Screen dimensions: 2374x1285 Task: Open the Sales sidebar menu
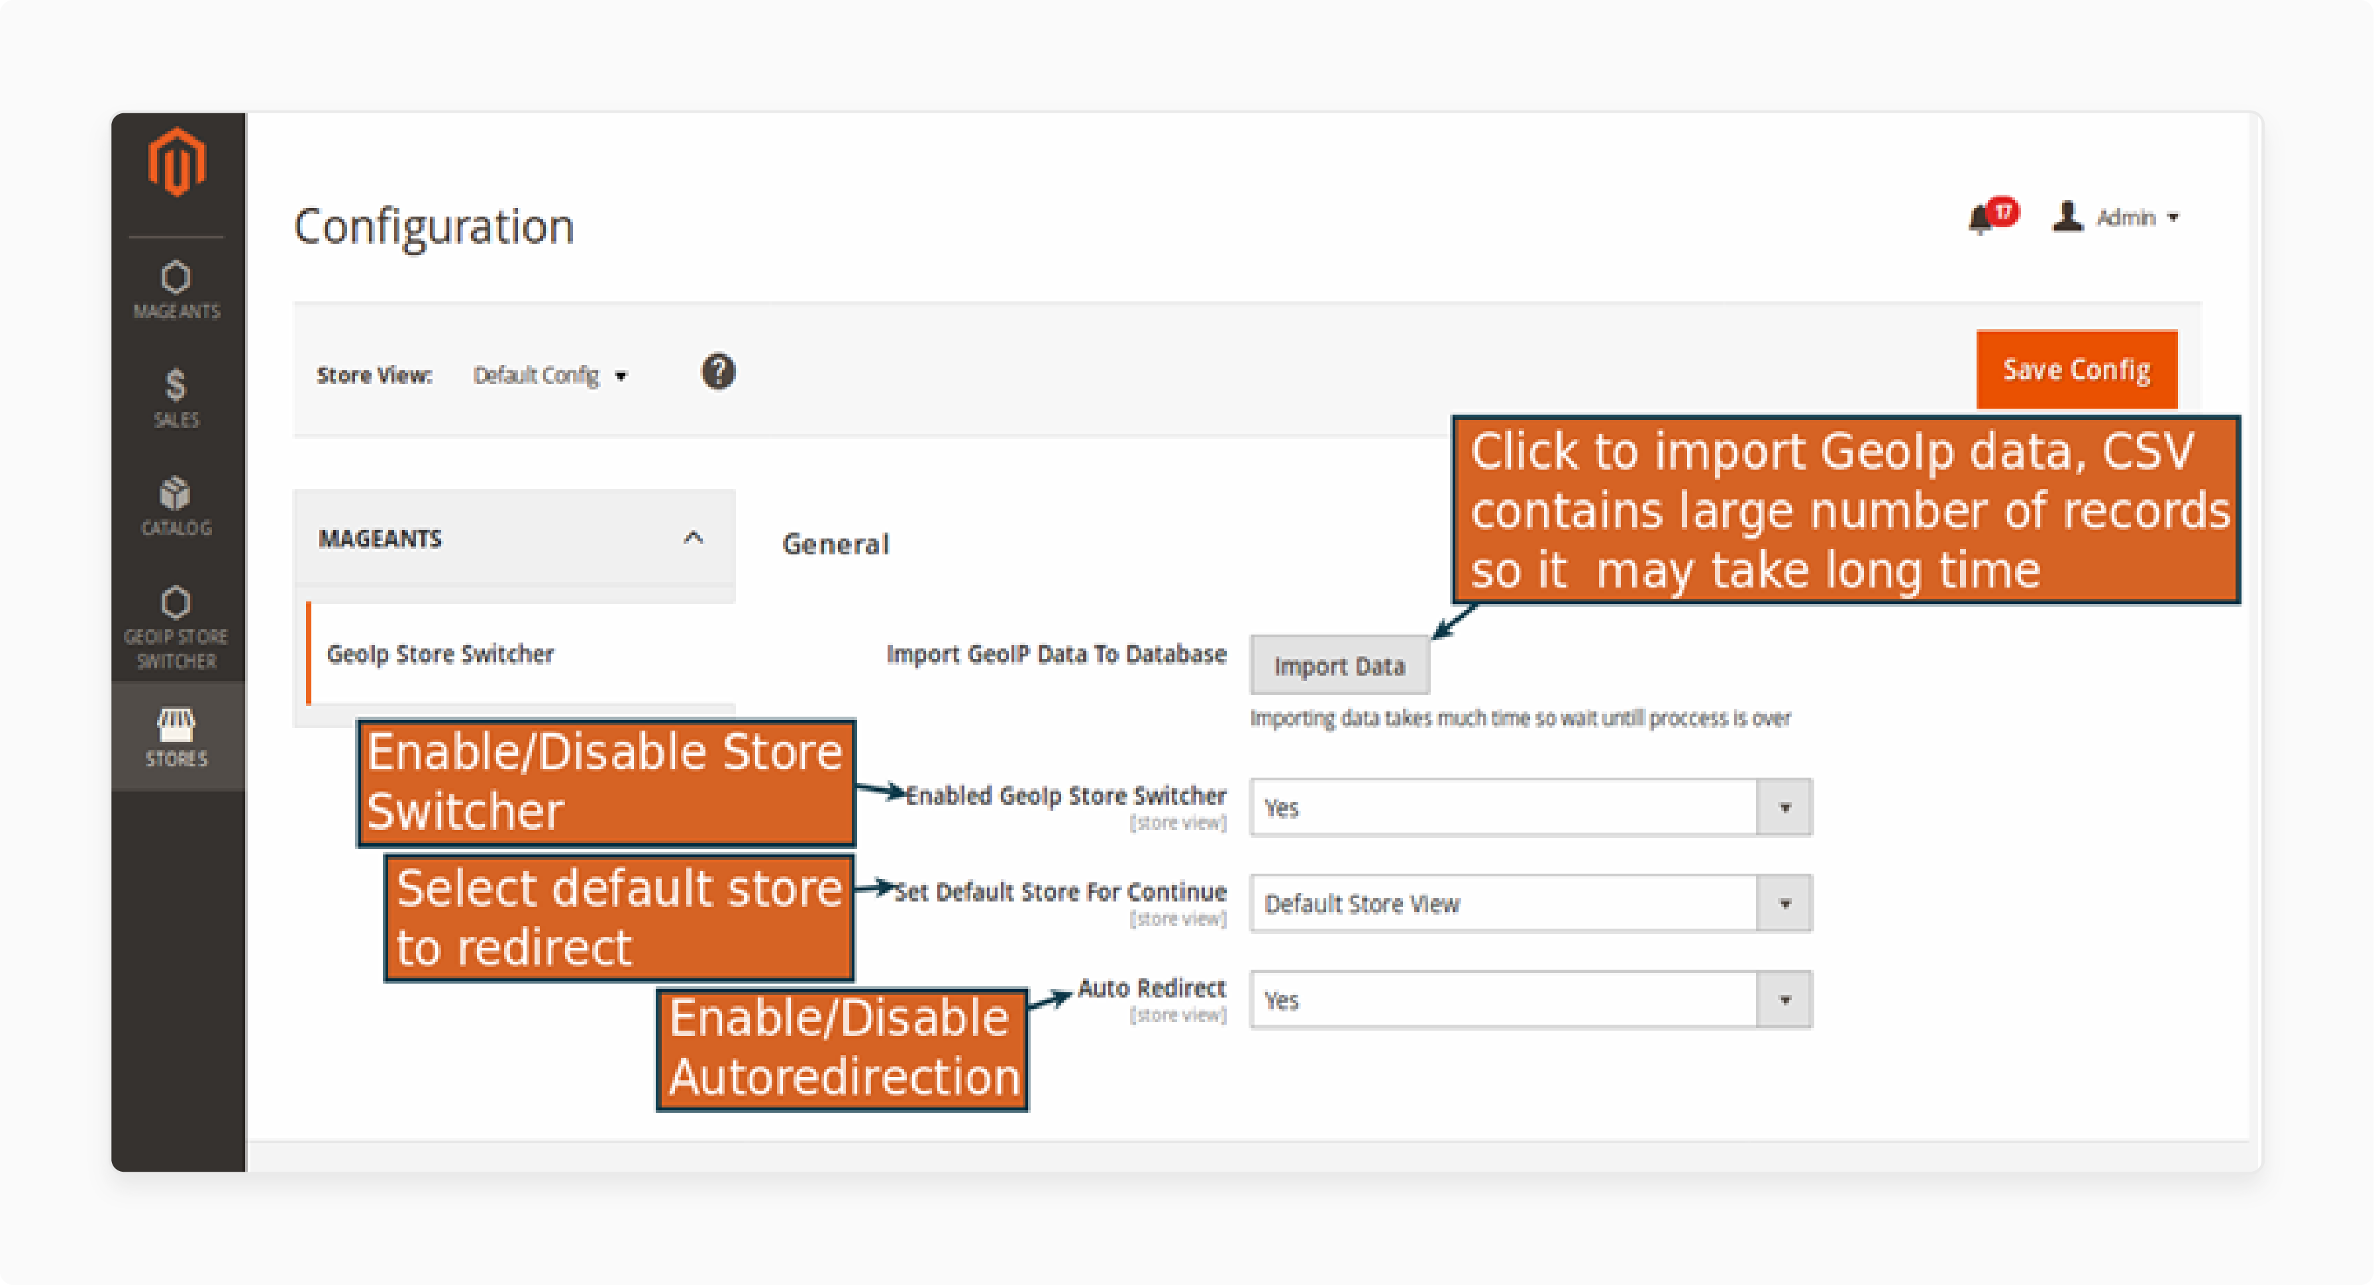176,398
